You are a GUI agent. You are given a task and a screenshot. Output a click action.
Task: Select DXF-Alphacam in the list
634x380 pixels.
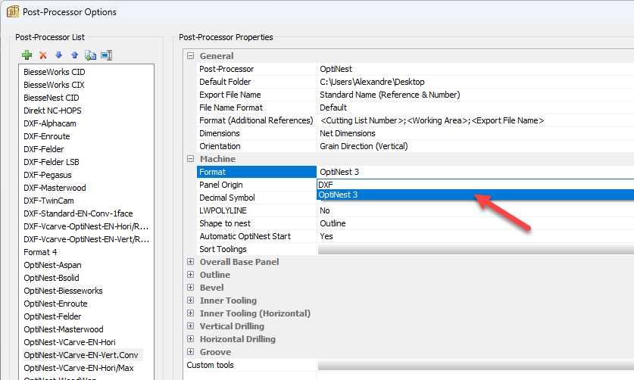50,123
